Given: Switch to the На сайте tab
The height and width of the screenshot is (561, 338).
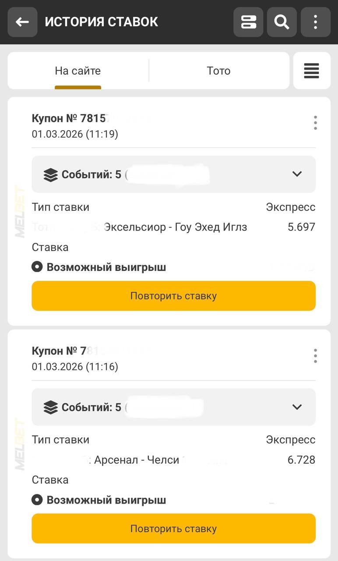Looking at the screenshot, I should [x=78, y=71].
